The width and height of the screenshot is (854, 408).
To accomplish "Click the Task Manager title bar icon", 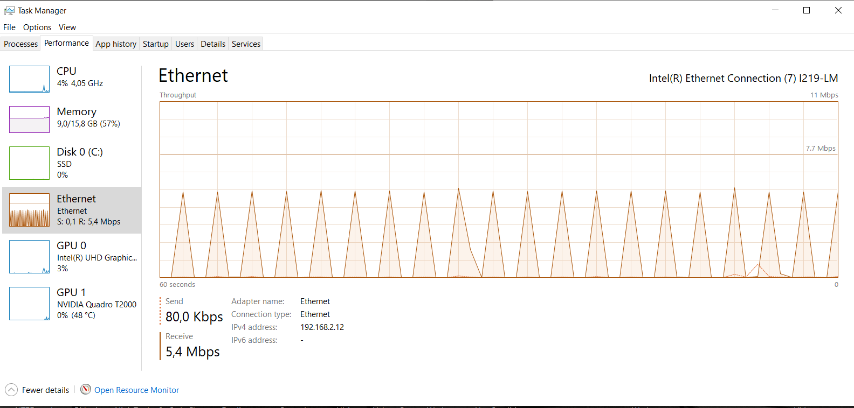I will click(x=9, y=11).
